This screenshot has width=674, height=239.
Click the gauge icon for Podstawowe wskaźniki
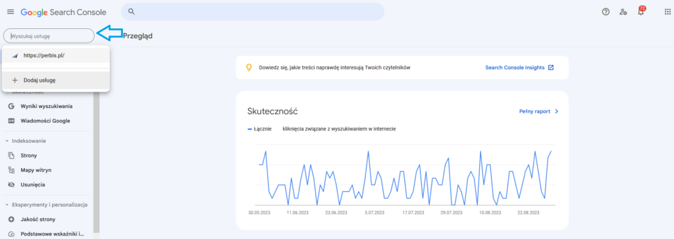pos(12,234)
